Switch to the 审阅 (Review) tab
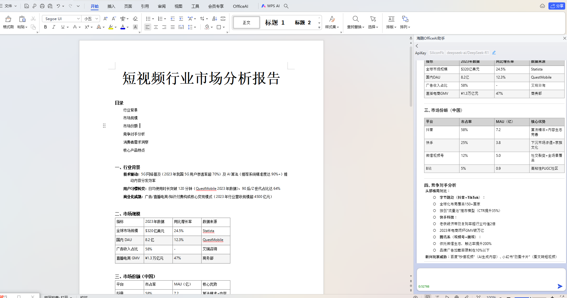 tap(162, 6)
